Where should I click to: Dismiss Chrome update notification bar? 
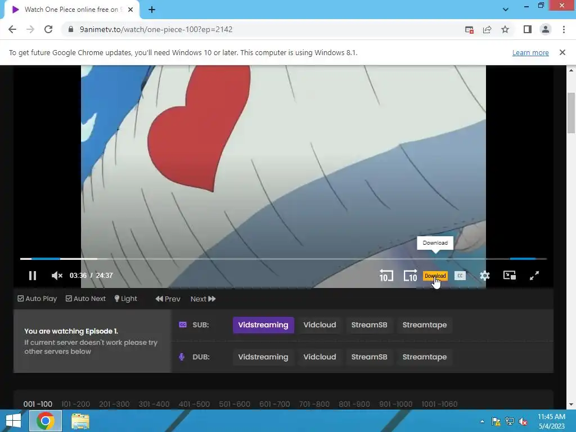[562, 52]
